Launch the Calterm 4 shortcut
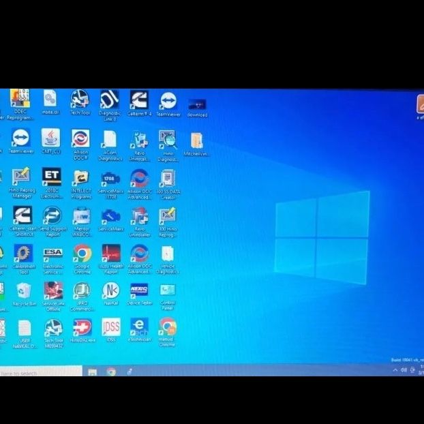Image resolution: width=424 pixels, height=424 pixels. [139, 104]
